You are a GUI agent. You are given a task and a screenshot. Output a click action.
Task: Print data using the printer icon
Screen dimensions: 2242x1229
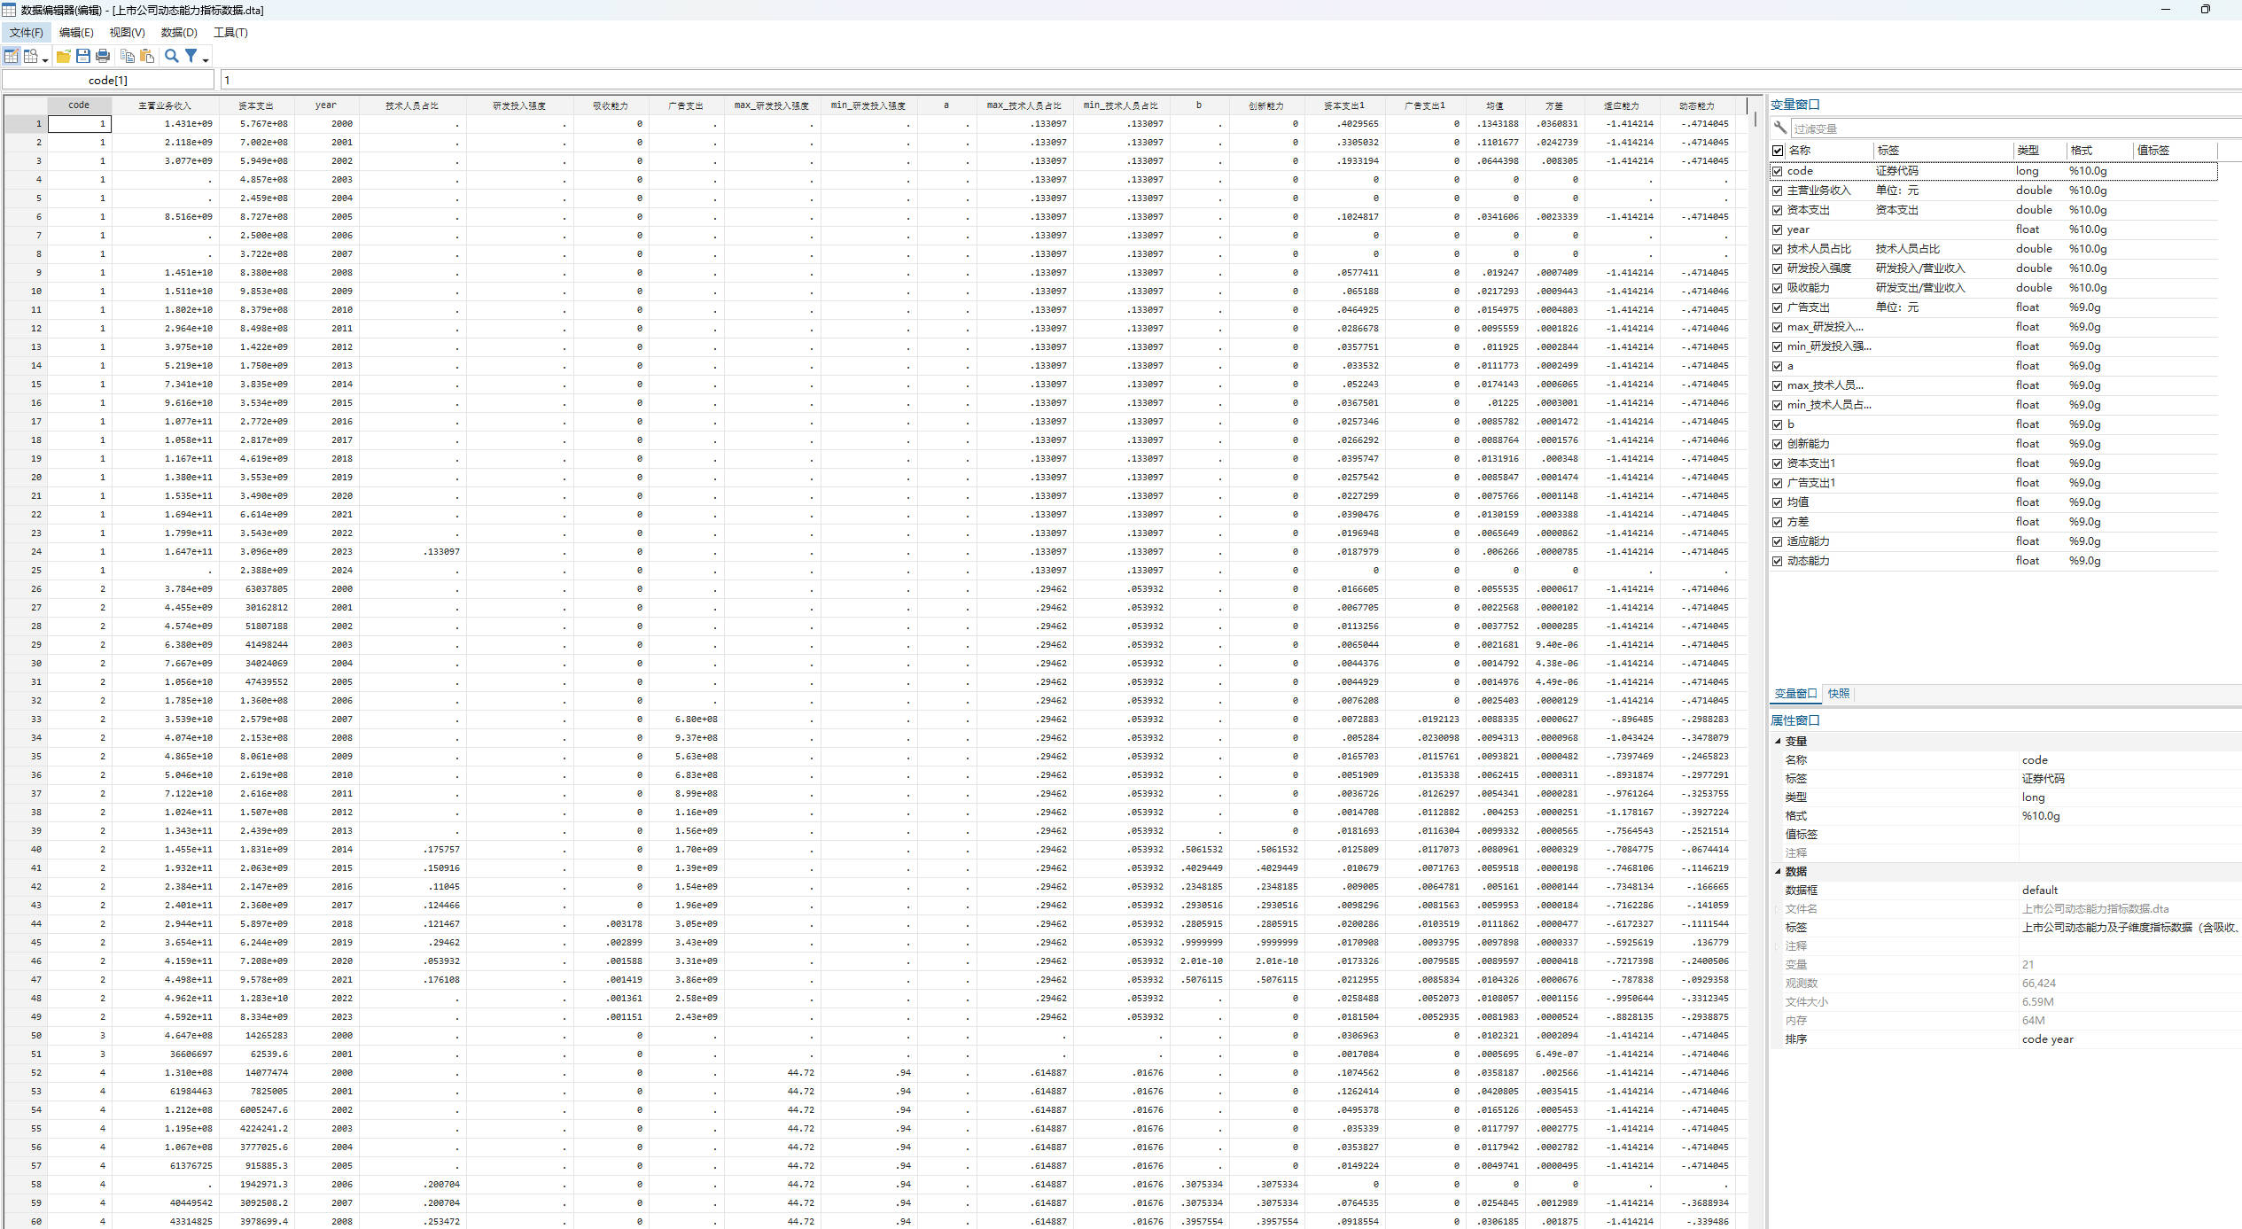click(x=103, y=56)
